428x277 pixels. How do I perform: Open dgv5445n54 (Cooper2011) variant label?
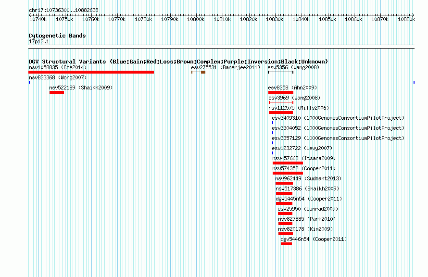point(309,199)
